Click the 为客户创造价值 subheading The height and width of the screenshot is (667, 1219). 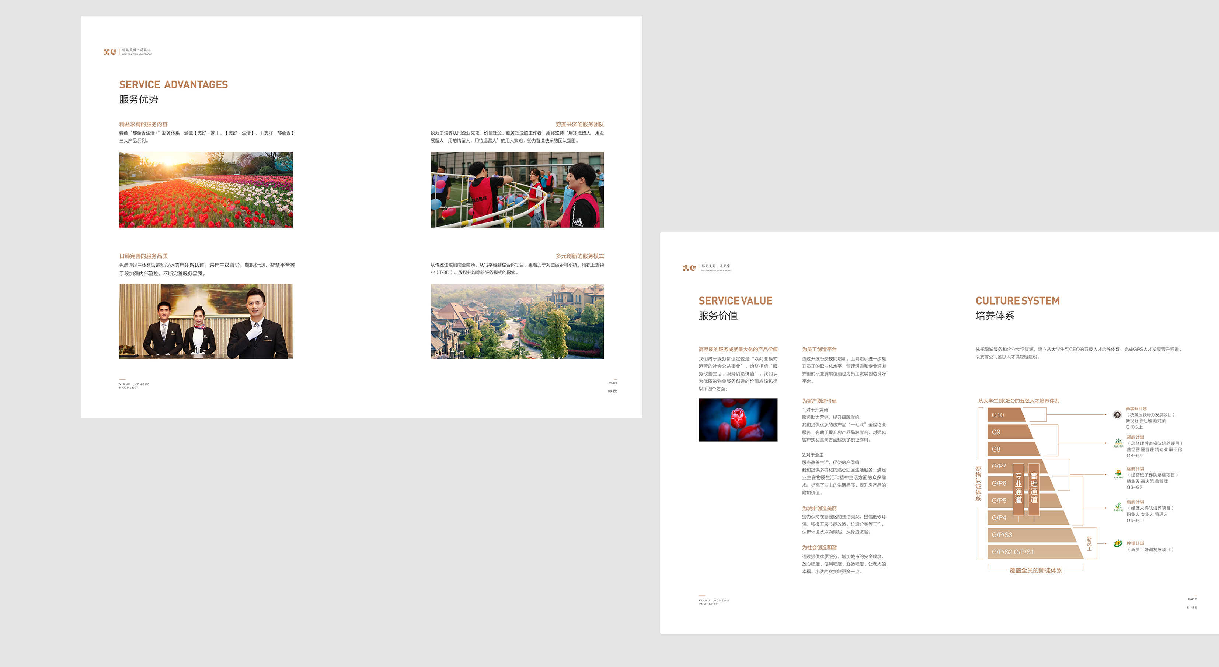click(819, 401)
